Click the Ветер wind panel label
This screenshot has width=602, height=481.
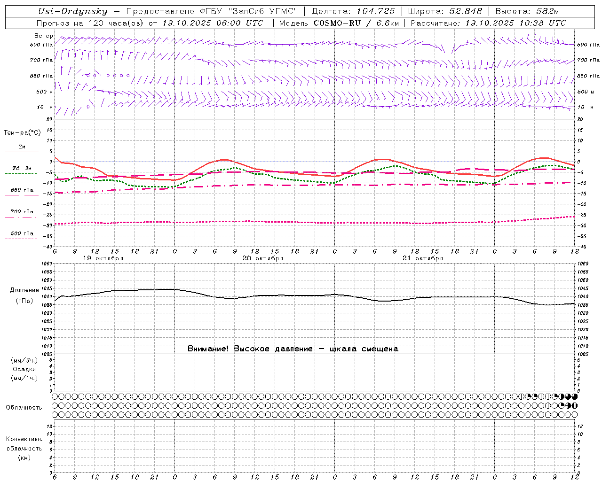[44, 36]
